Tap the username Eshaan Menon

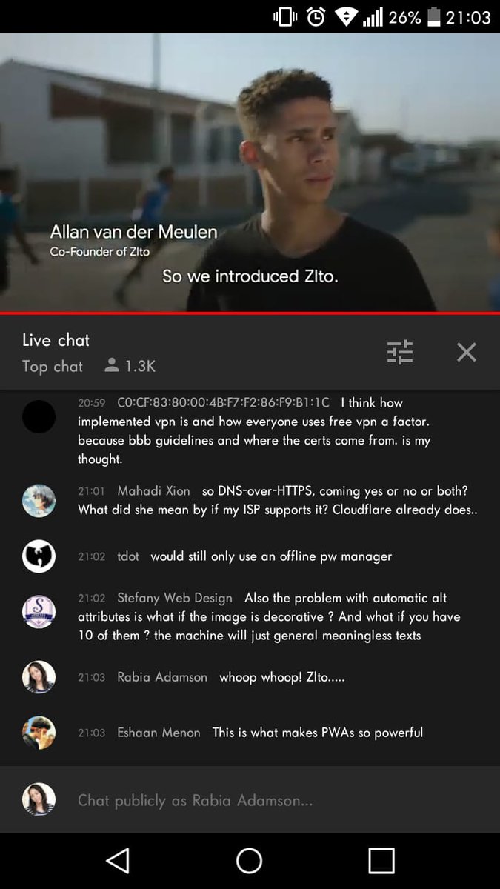pyautogui.click(x=159, y=733)
